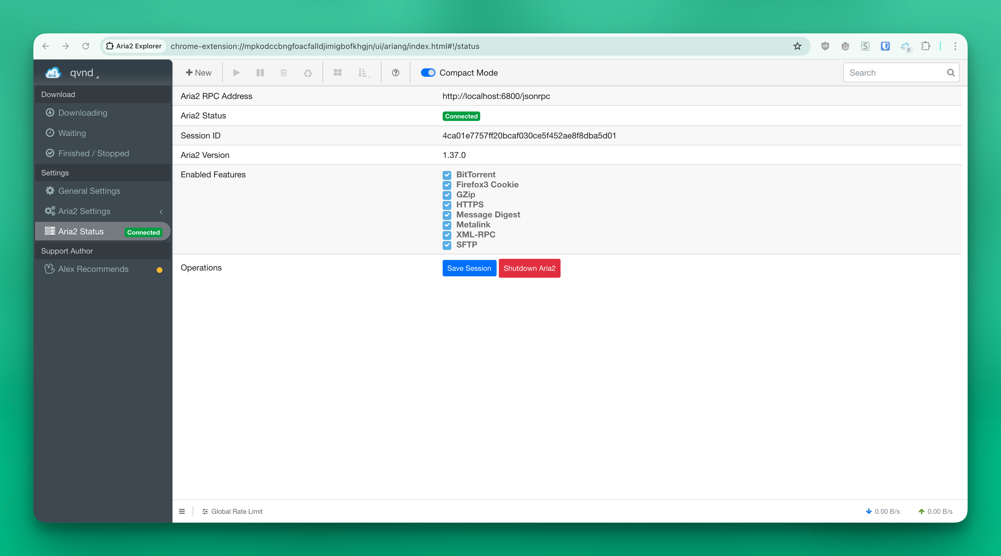Go to Downloading in the sidebar

82,113
